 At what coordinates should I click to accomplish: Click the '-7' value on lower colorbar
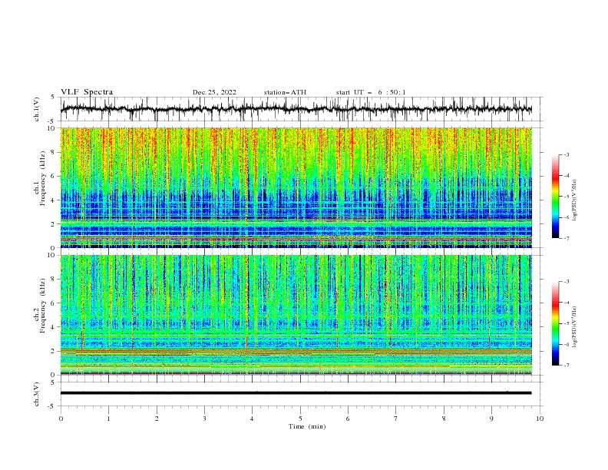567,366
